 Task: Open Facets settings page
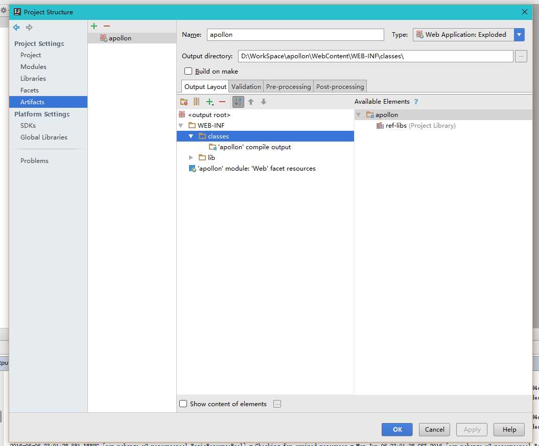tap(30, 90)
